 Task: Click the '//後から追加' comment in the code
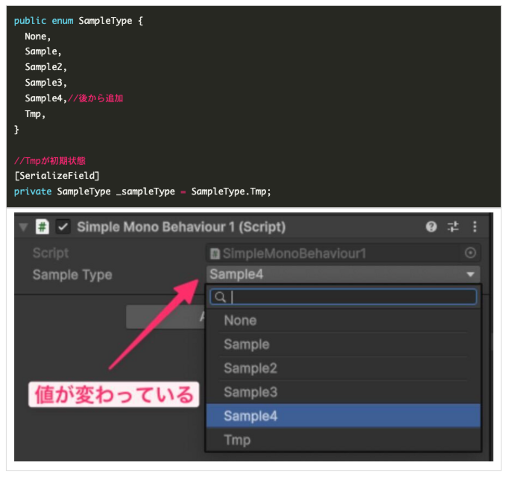(x=96, y=98)
